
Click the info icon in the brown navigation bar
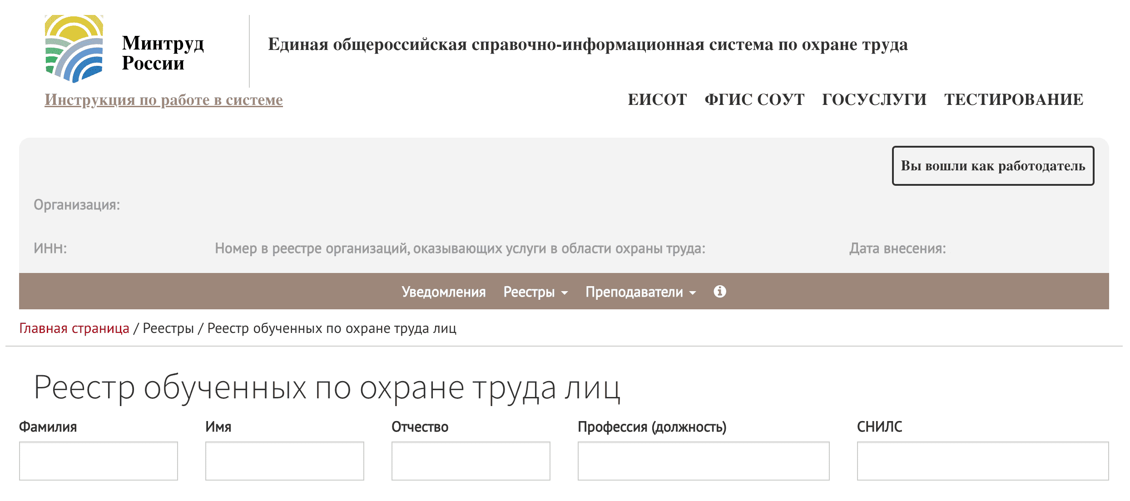720,291
